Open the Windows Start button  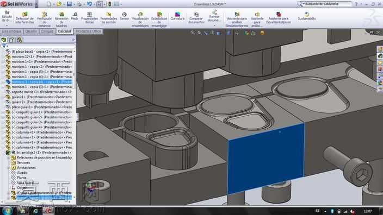7,211
